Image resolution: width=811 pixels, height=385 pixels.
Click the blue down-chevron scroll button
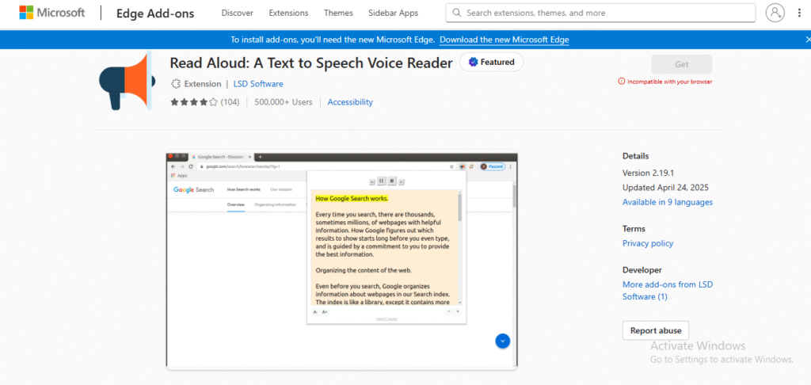503,341
